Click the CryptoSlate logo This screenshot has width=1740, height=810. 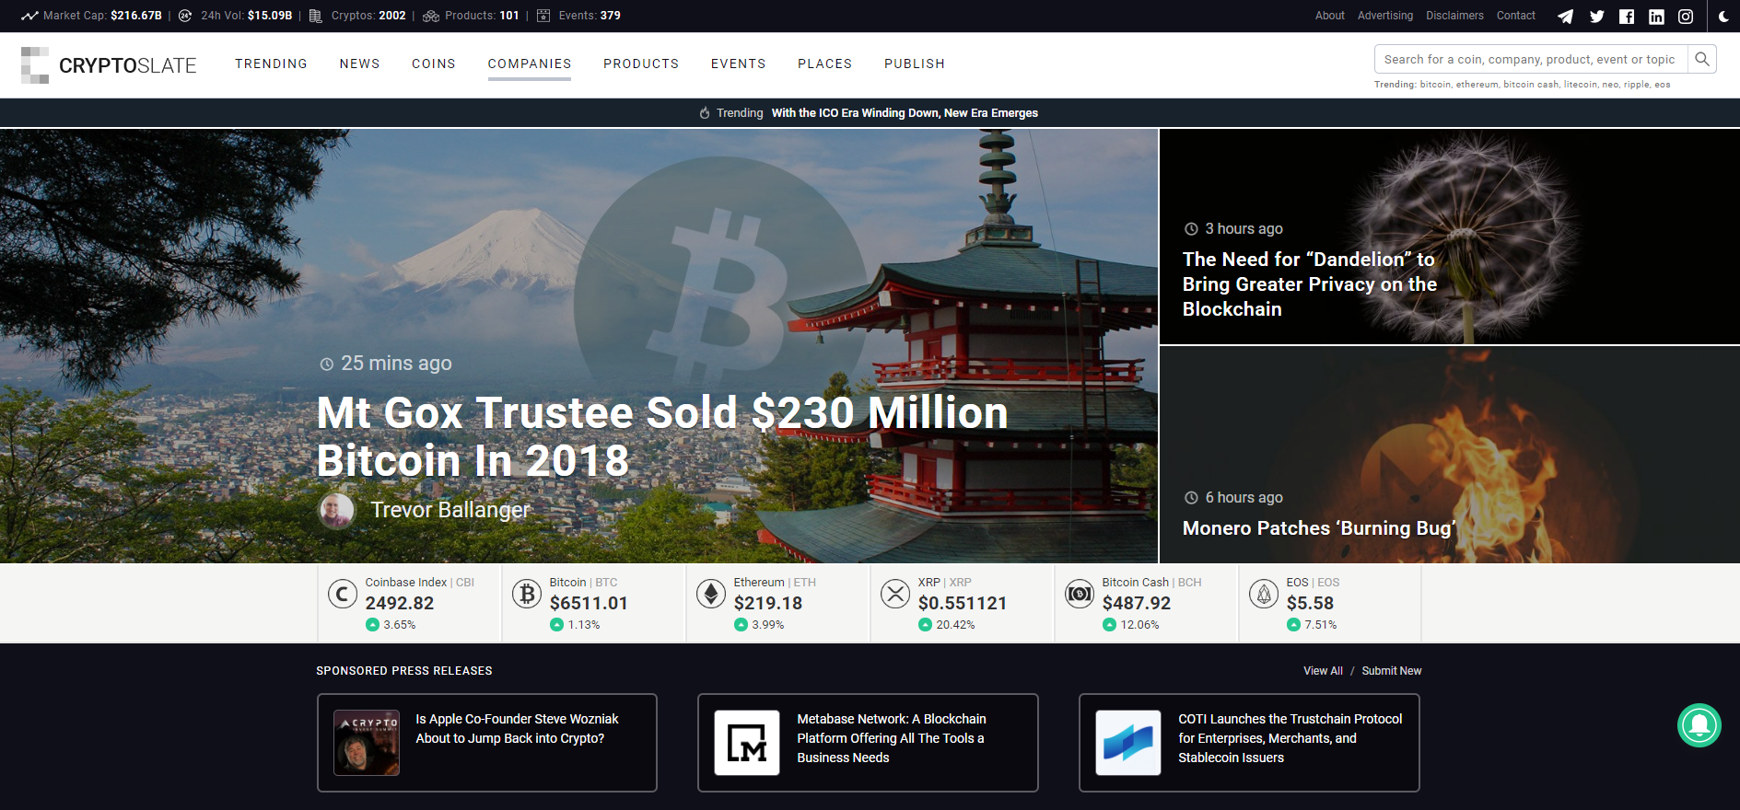[x=109, y=65]
